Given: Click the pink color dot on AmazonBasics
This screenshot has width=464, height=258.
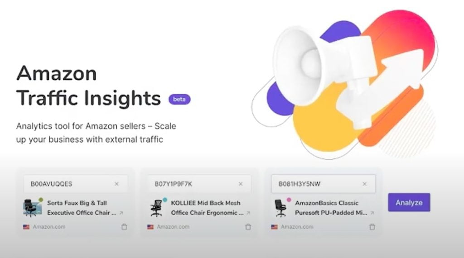Looking at the screenshot, I should [x=289, y=200].
